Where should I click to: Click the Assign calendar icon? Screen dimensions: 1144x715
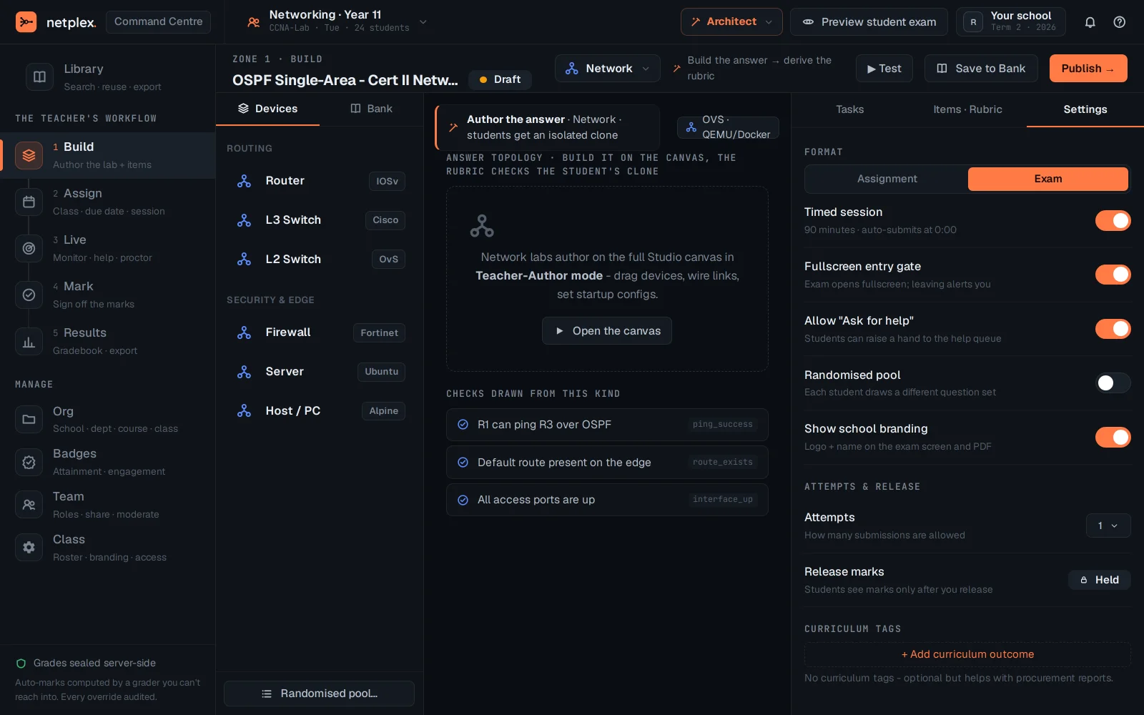(x=29, y=202)
